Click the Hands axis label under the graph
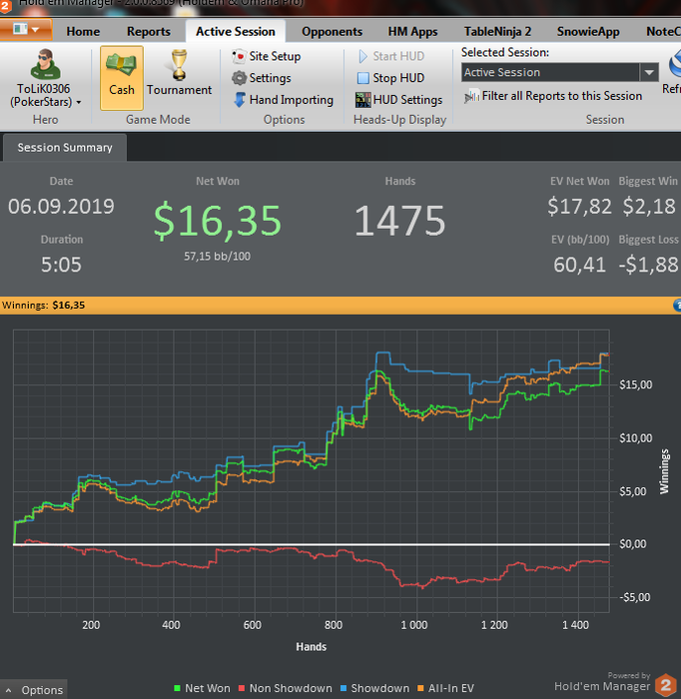Screen dimensions: 681x699 [312, 647]
